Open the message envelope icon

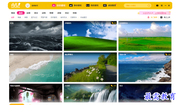click(x=157, y=5)
